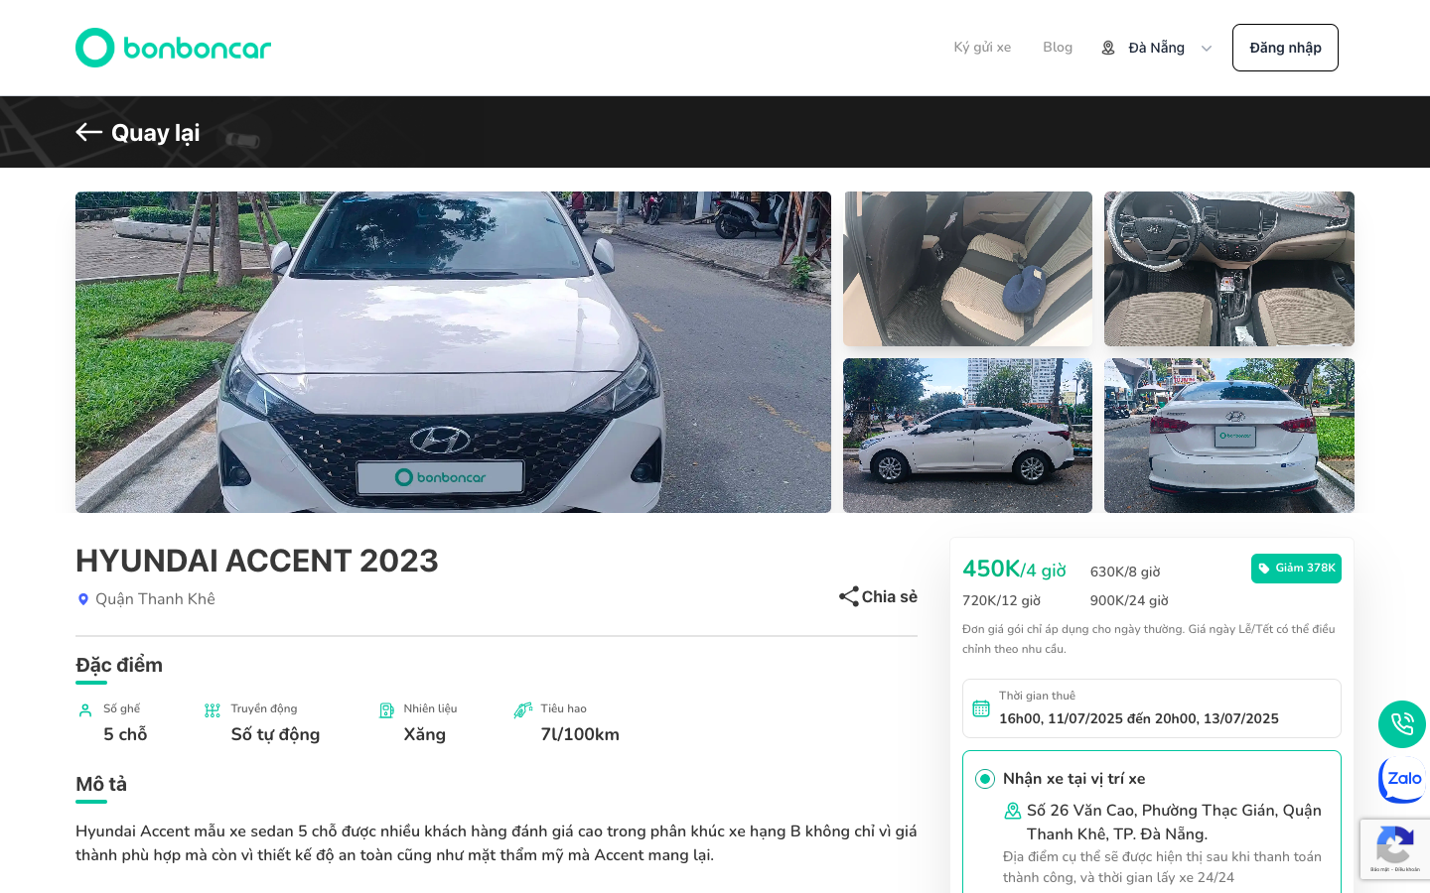Viewport: 1430px width, 893px height.
Task: Click the 5 chỗ seat value
Action: 125,734
